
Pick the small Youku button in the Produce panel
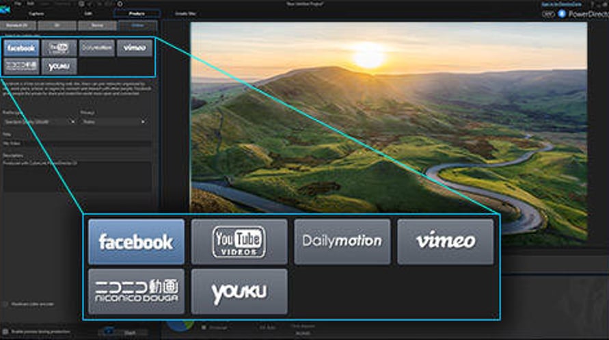click(x=59, y=66)
